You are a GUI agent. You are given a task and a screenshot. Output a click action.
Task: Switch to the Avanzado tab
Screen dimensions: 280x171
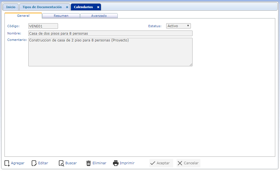(x=99, y=16)
